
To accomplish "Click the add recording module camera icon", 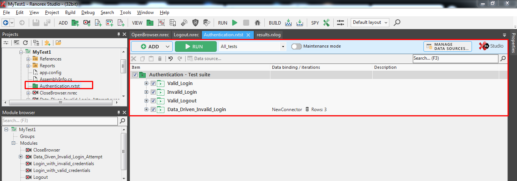I will (x=87, y=23).
